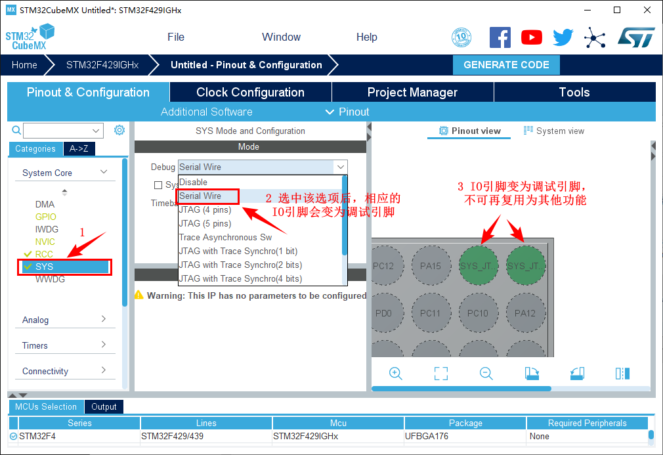This screenshot has height=455, width=663.
Task: Open the YouTube icon link
Action: [532, 37]
